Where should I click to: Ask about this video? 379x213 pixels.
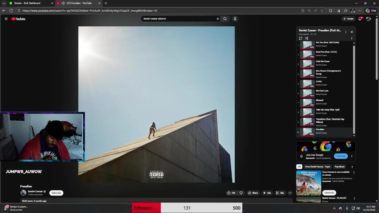pos(267,193)
